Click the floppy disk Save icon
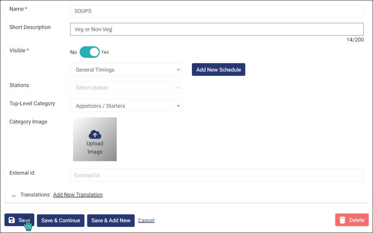373x233 pixels. pyautogui.click(x=12, y=220)
